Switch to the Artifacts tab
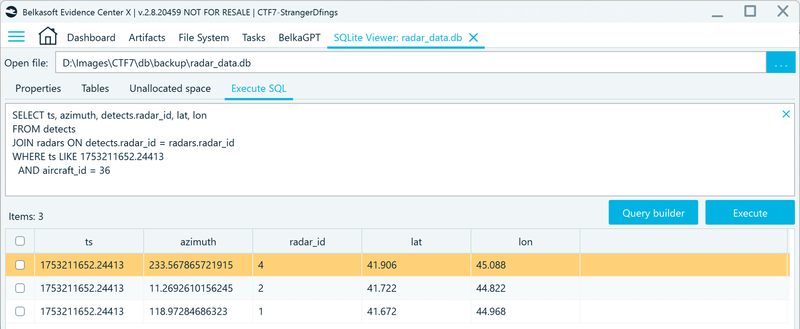The width and height of the screenshot is (800, 329). click(x=147, y=38)
